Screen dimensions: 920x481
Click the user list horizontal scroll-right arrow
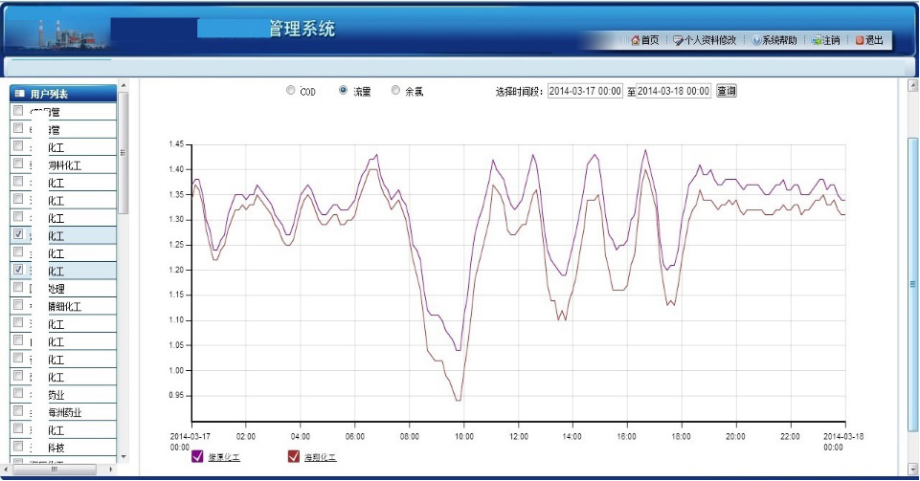pyautogui.click(x=111, y=470)
